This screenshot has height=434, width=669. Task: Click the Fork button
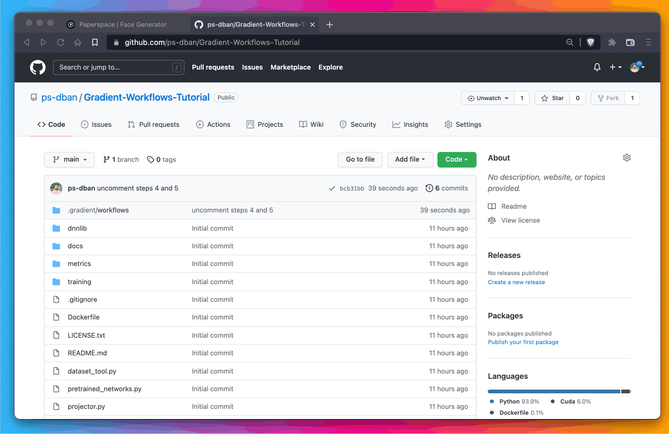pyautogui.click(x=607, y=98)
